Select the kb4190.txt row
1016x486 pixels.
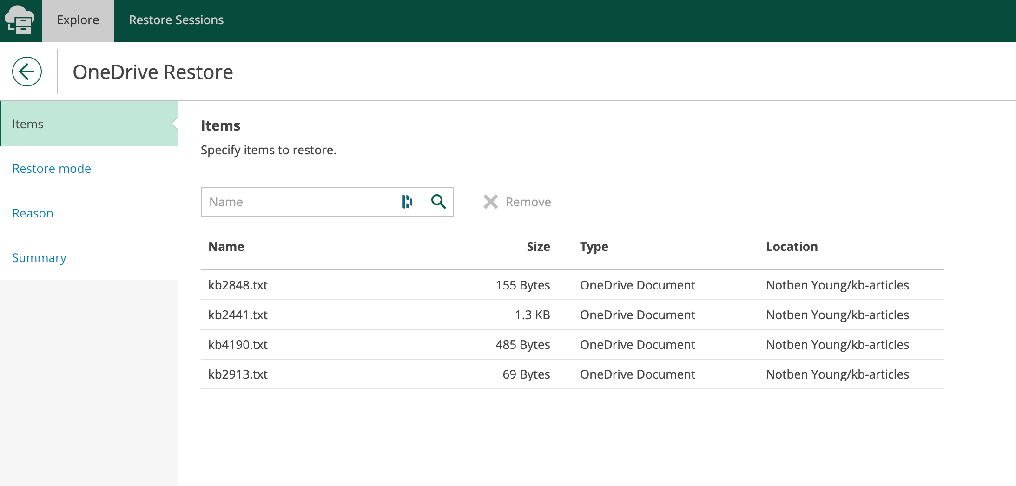coord(573,344)
